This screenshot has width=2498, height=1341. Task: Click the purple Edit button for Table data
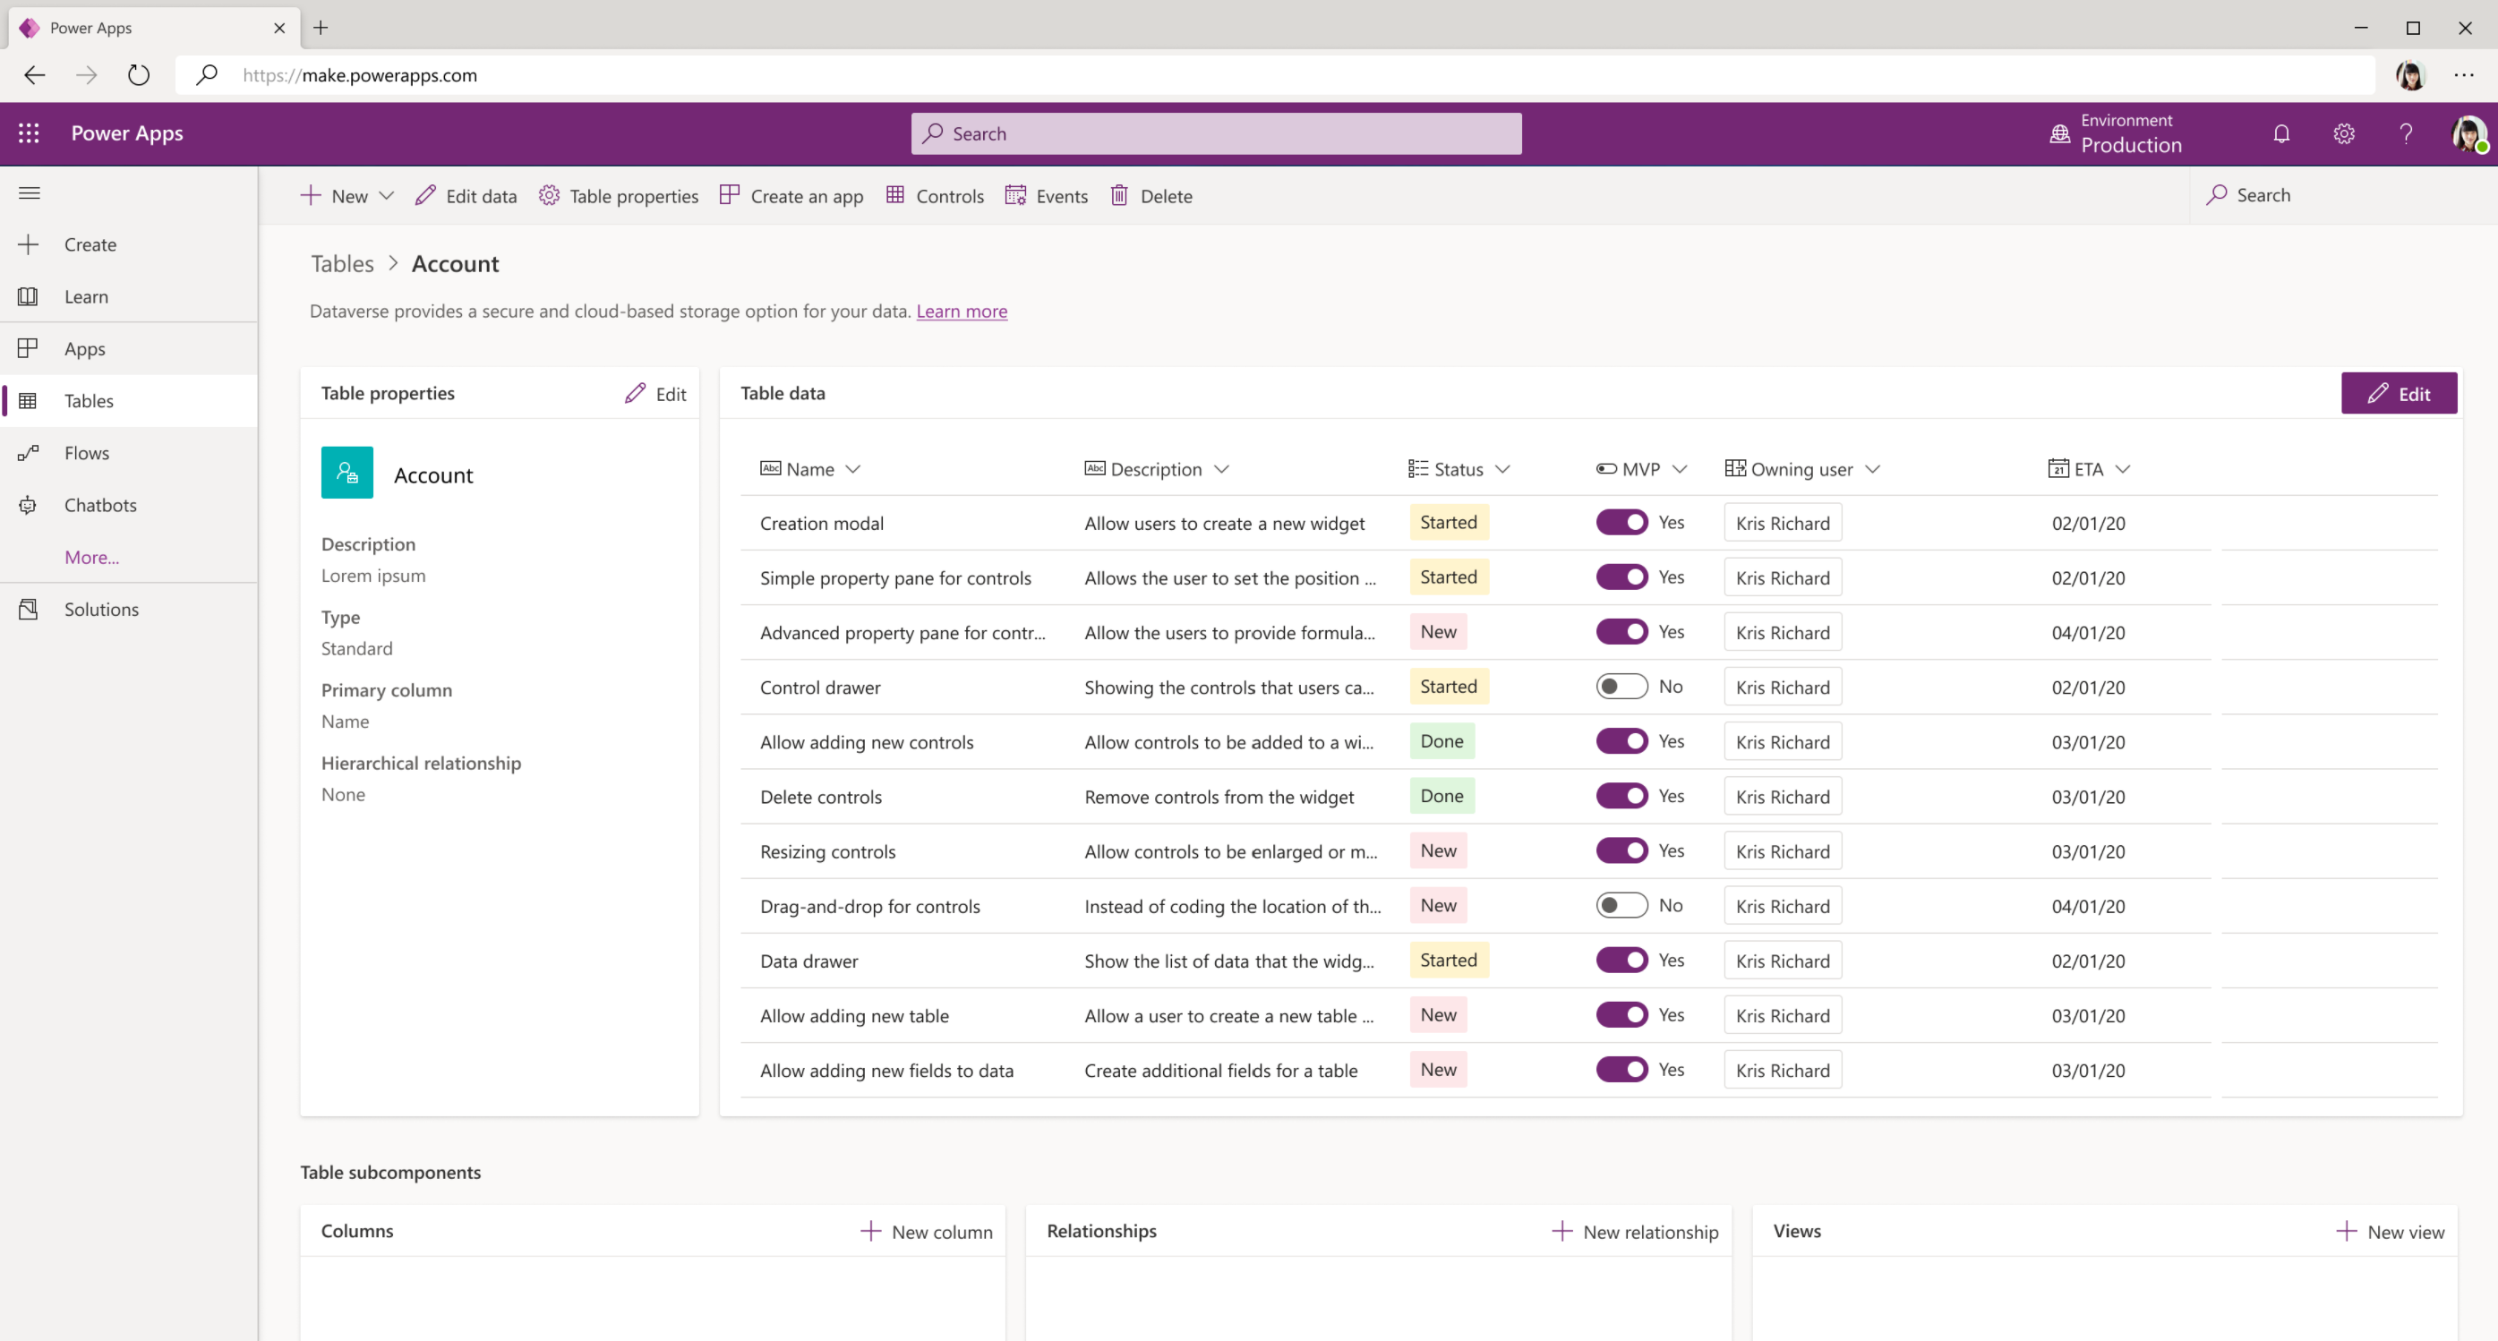coord(2398,394)
